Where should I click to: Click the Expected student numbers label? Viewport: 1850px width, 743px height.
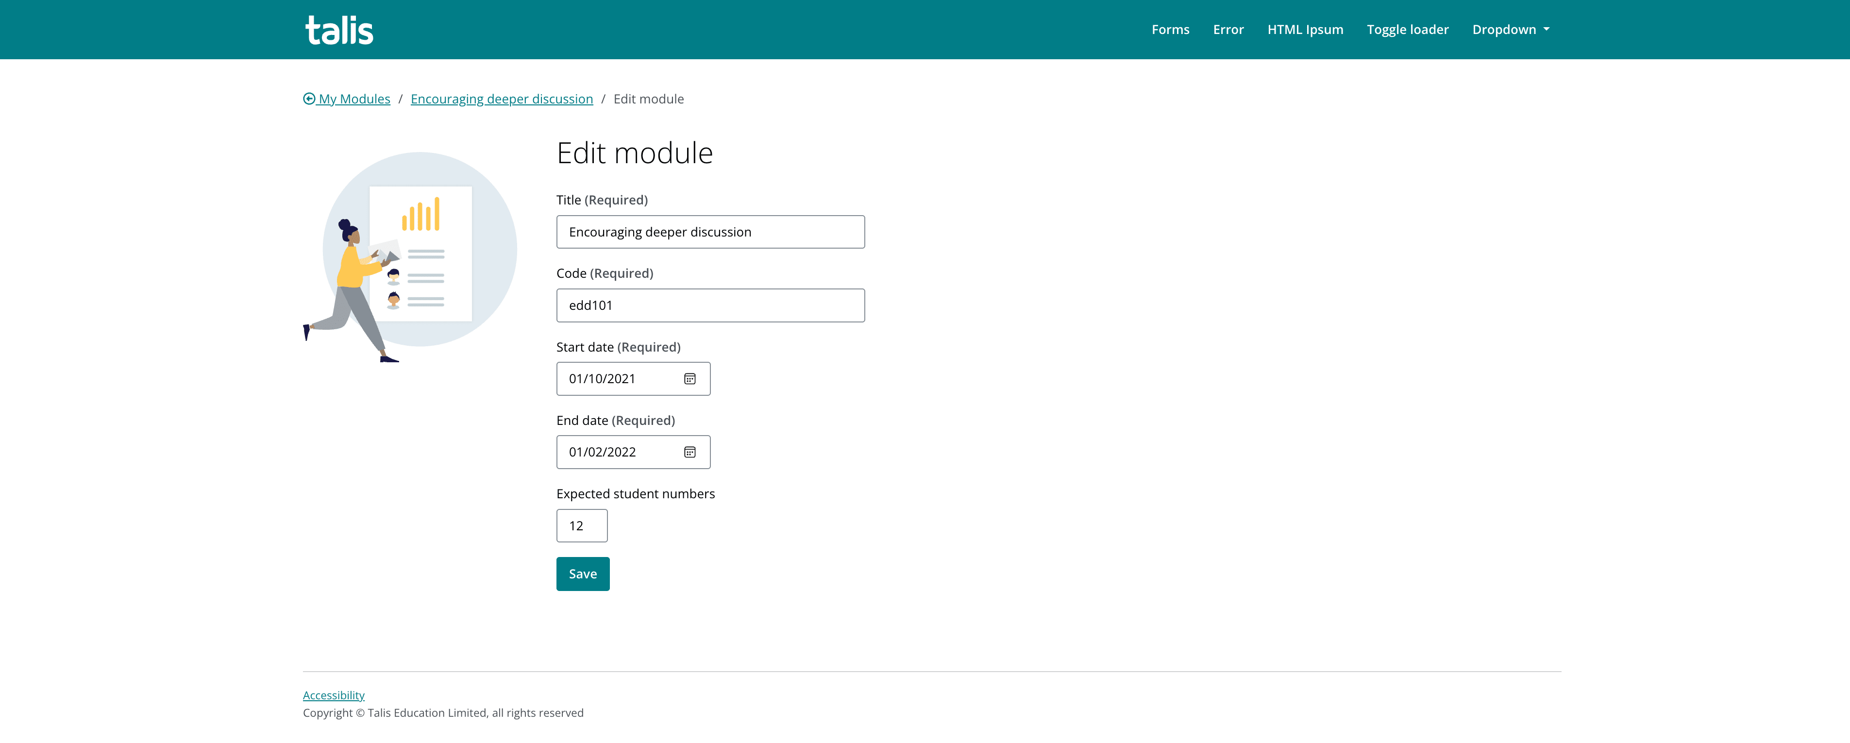(636, 494)
